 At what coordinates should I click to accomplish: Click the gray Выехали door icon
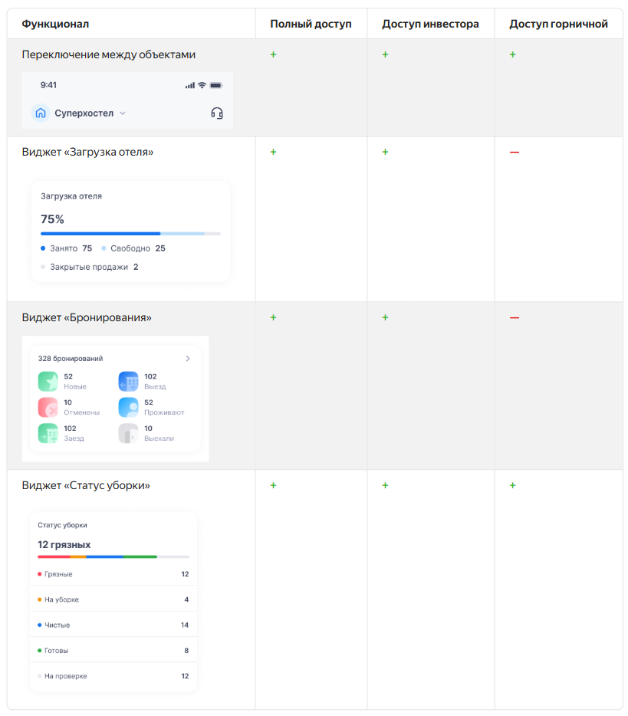[x=128, y=433]
